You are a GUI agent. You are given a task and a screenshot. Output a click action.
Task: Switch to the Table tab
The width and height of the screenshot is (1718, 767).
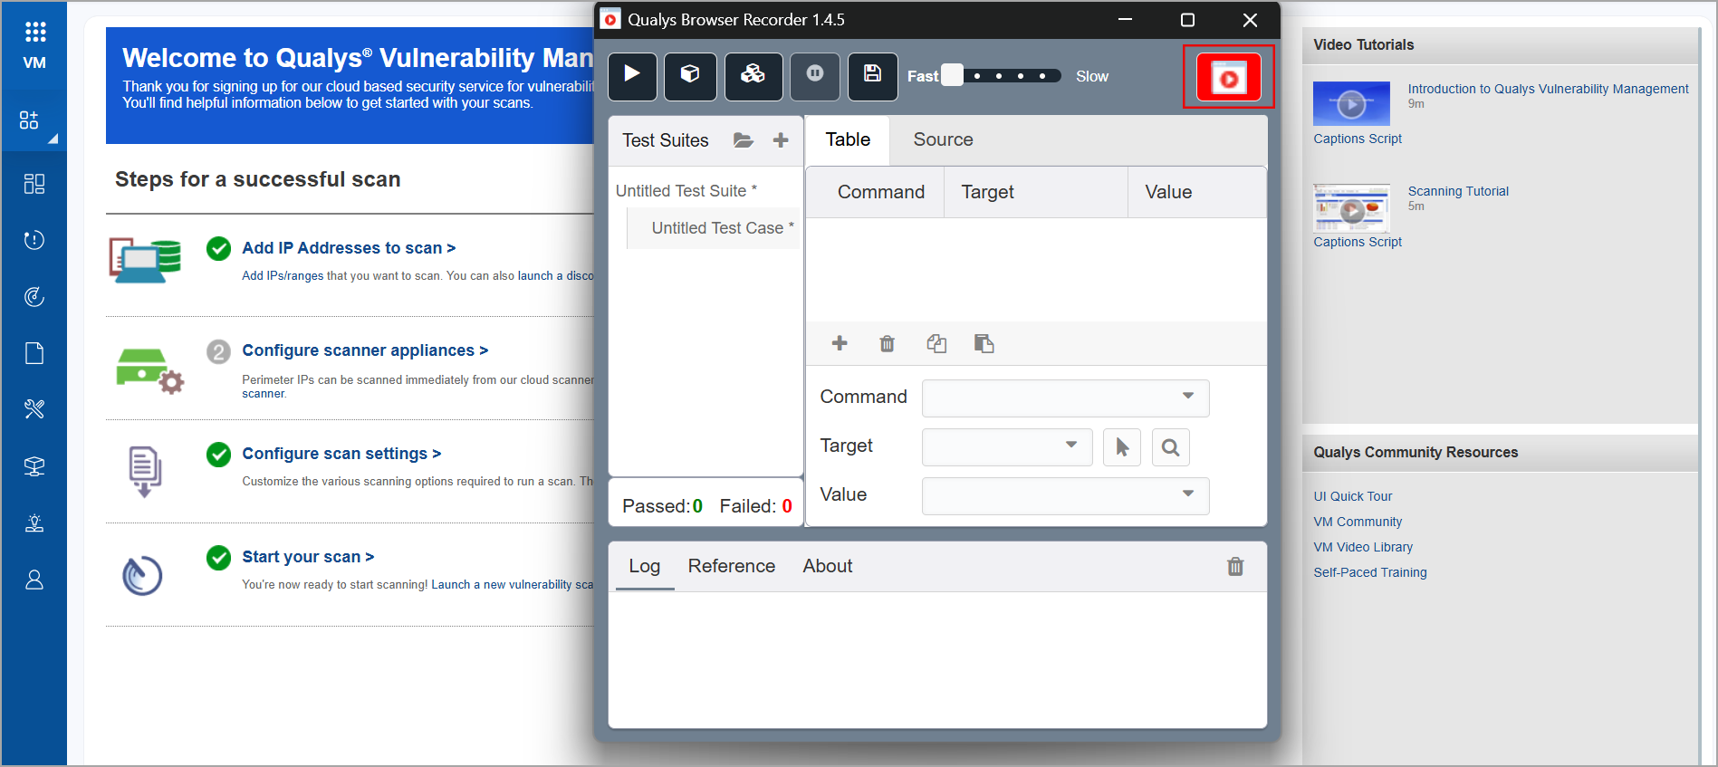coord(848,139)
